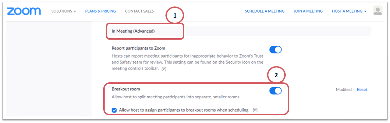
Task: Click the Report participants to Zoom title
Action: click(x=138, y=48)
